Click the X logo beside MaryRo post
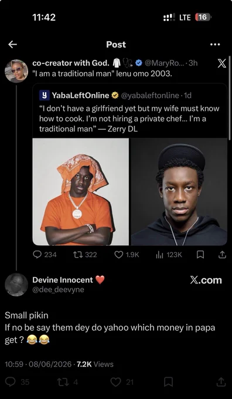This screenshot has width=232, height=399. click(222, 63)
